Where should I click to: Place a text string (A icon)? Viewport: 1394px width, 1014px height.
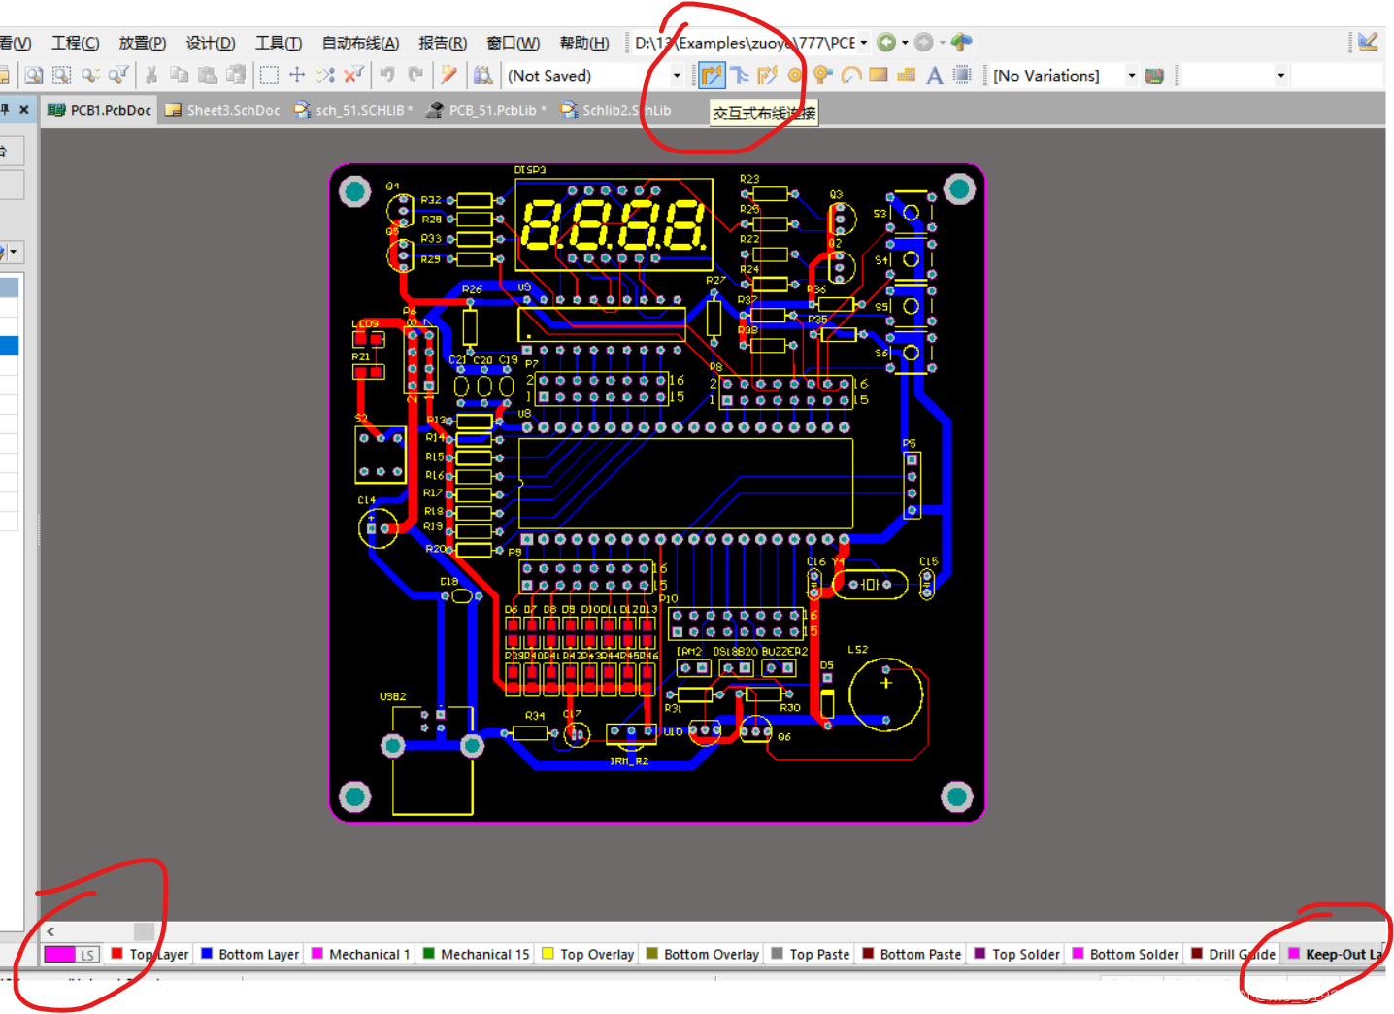pos(935,75)
